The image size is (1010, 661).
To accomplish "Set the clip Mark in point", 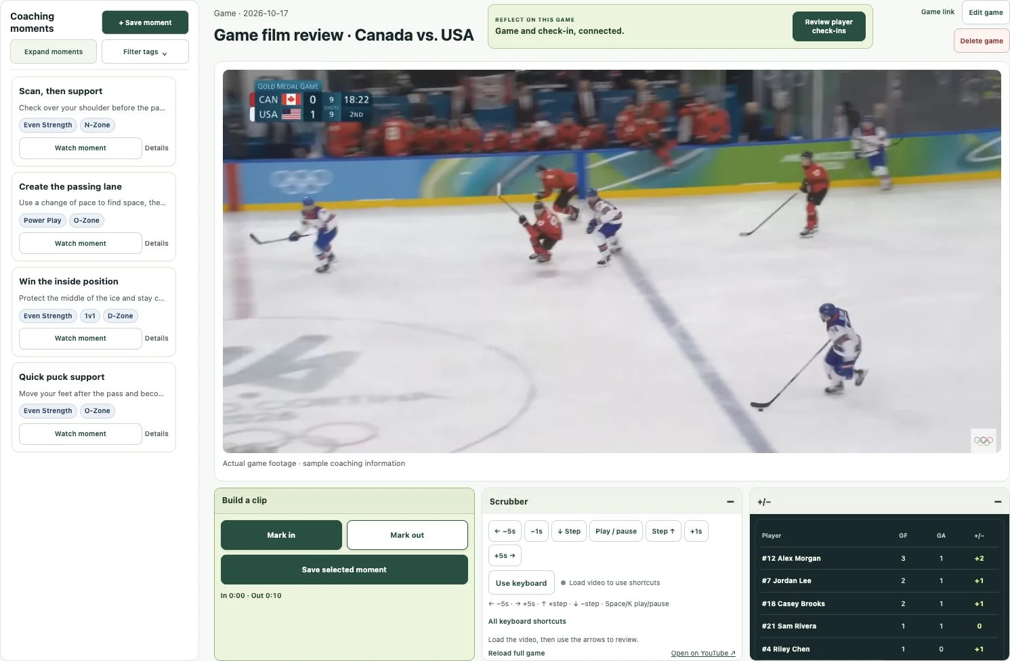I will (281, 535).
